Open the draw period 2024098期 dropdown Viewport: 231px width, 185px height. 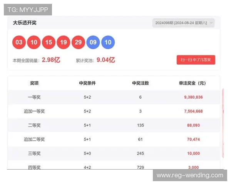point(183,23)
